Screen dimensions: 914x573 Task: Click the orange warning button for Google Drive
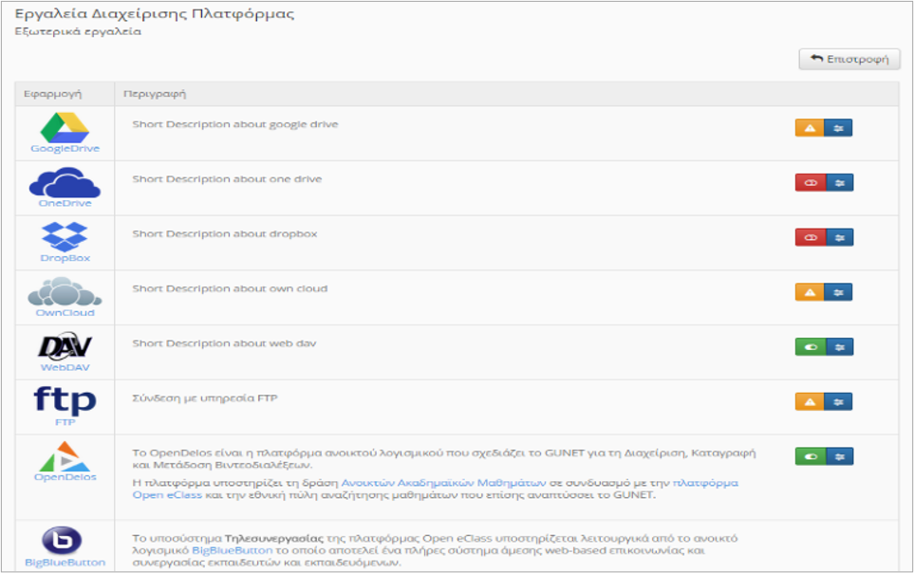pyautogui.click(x=809, y=127)
